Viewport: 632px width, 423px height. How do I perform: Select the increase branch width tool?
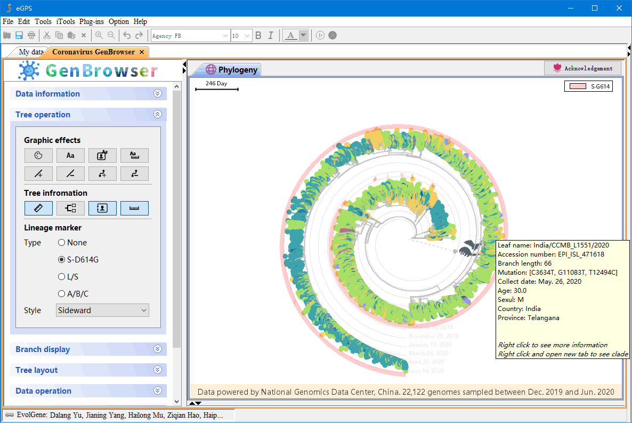click(x=38, y=173)
